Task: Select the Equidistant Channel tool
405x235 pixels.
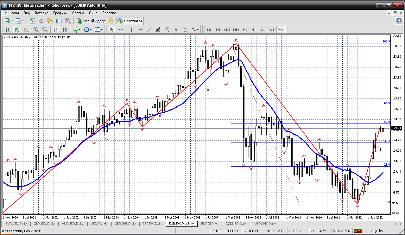Action: [x=158, y=29]
